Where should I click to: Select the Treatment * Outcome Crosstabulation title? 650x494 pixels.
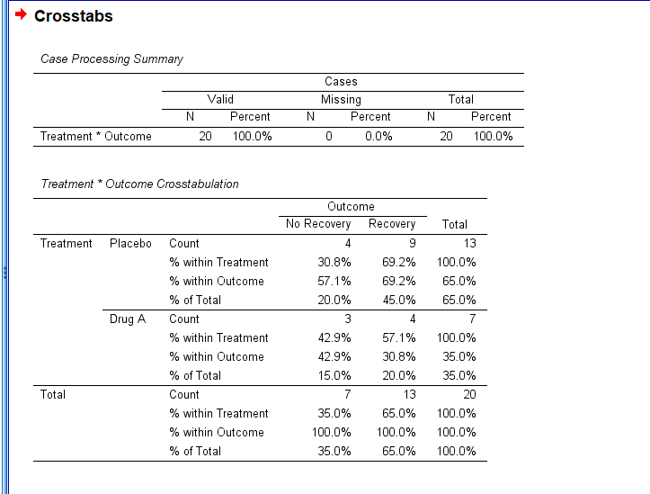(140, 184)
